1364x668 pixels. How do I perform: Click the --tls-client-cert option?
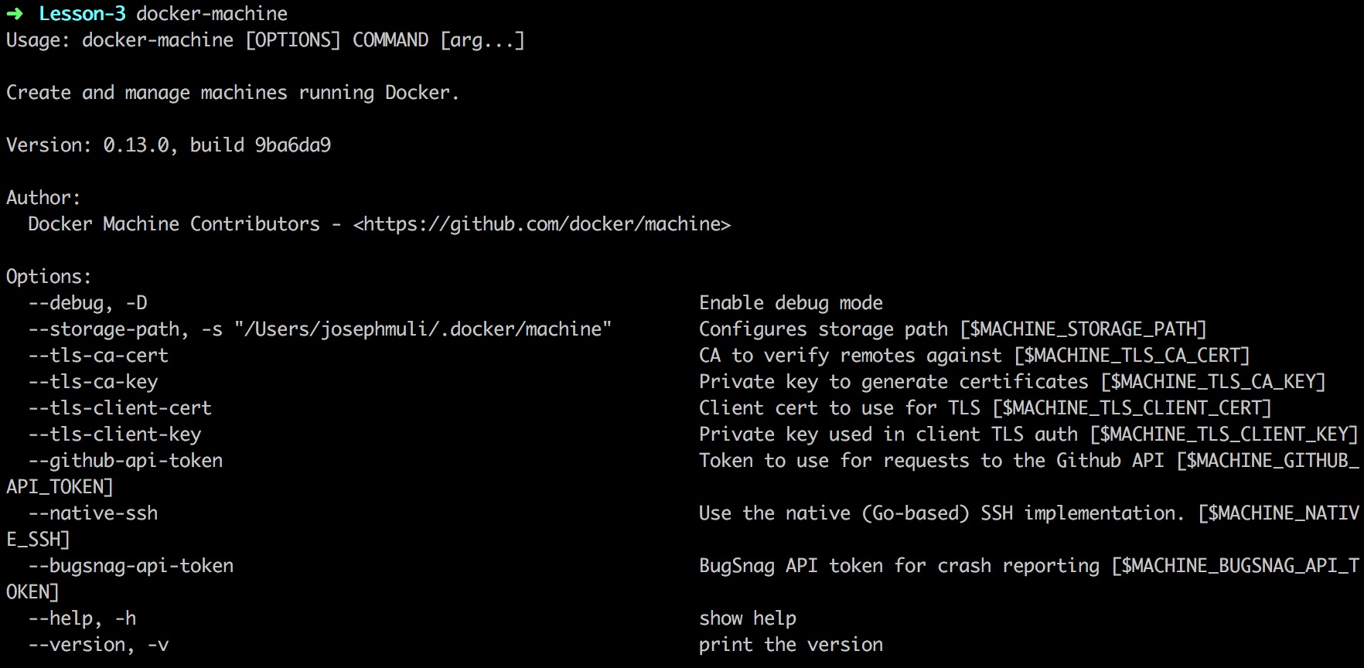[120, 408]
